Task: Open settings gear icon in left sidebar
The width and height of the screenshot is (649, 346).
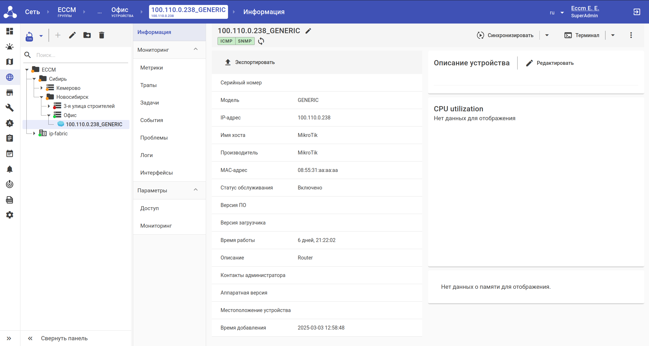Action: pyautogui.click(x=10, y=215)
